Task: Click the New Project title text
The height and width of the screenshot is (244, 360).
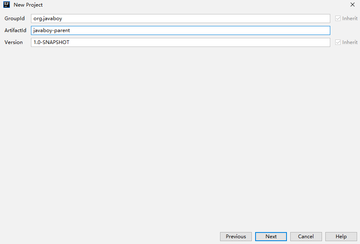Action: [x=28, y=5]
